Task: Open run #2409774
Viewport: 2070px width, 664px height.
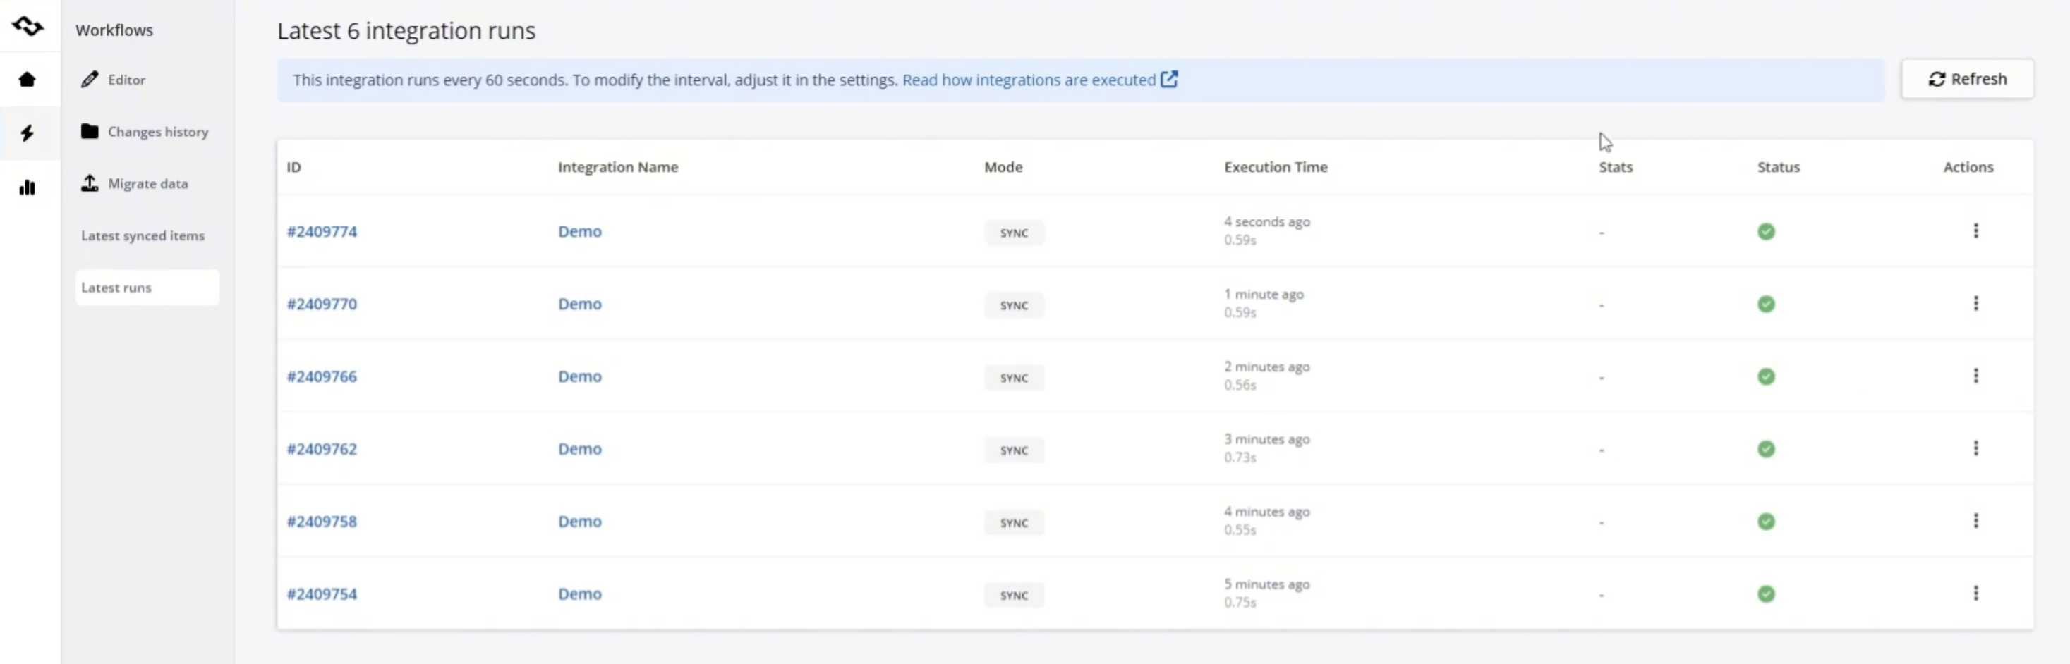Action: click(322, 231)
